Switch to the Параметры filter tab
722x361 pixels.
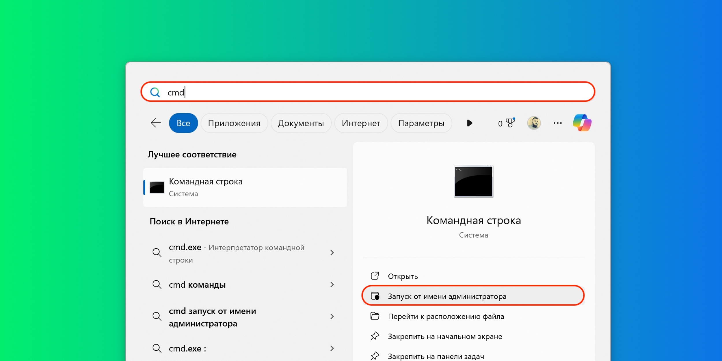coord(421,123)
